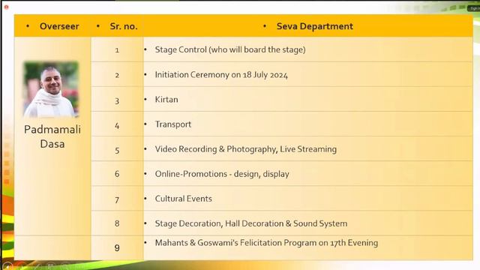Click serial number 1 cell
This screenshot has width=480, height=270.
click(x=117, y=50)
